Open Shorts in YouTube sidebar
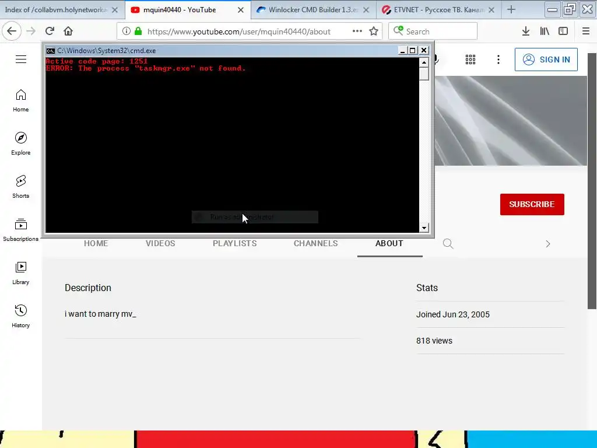 20,187
